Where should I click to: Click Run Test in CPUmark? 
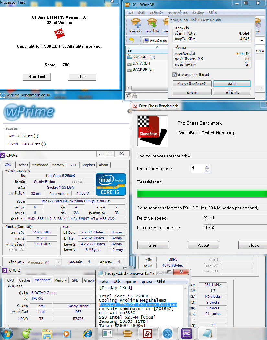click(x=37, y=77)
